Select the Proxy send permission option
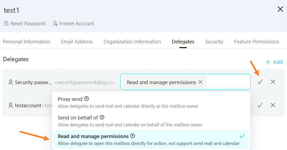287x150 pixels. click(x=128, y=102)
